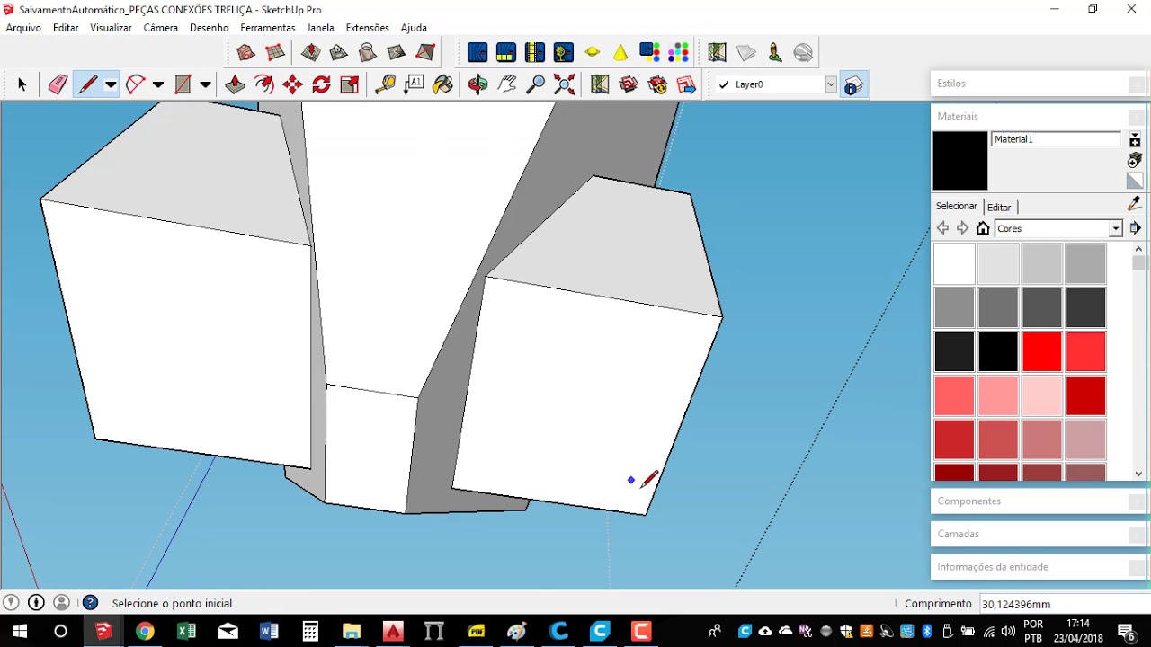Select the Offset tool

click(263, 84)
